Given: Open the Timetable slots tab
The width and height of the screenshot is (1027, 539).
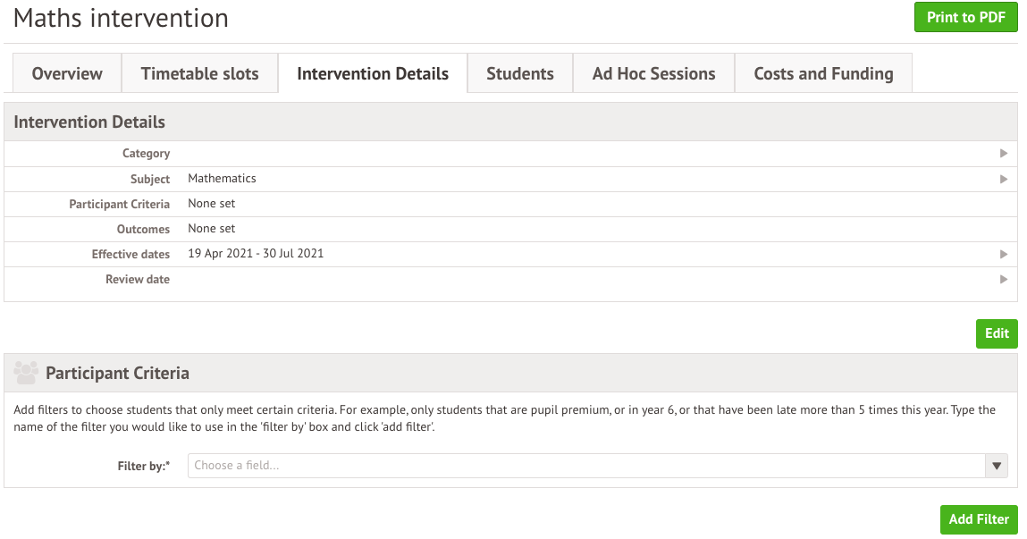Looking at the screenshot, I should pyautogui.click(x=199, y=74).
